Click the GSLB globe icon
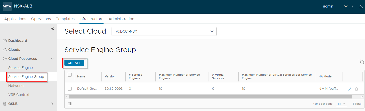 click(x=5, y=104)
